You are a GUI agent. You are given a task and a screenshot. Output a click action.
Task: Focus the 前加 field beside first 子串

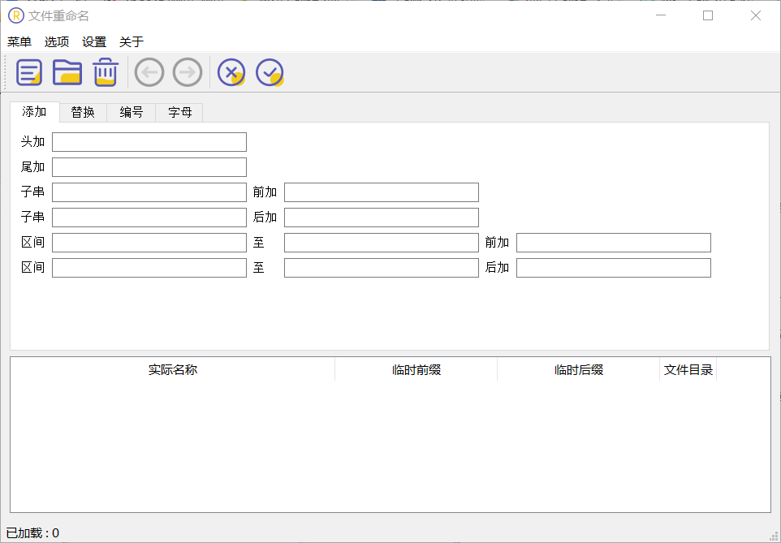382,192
